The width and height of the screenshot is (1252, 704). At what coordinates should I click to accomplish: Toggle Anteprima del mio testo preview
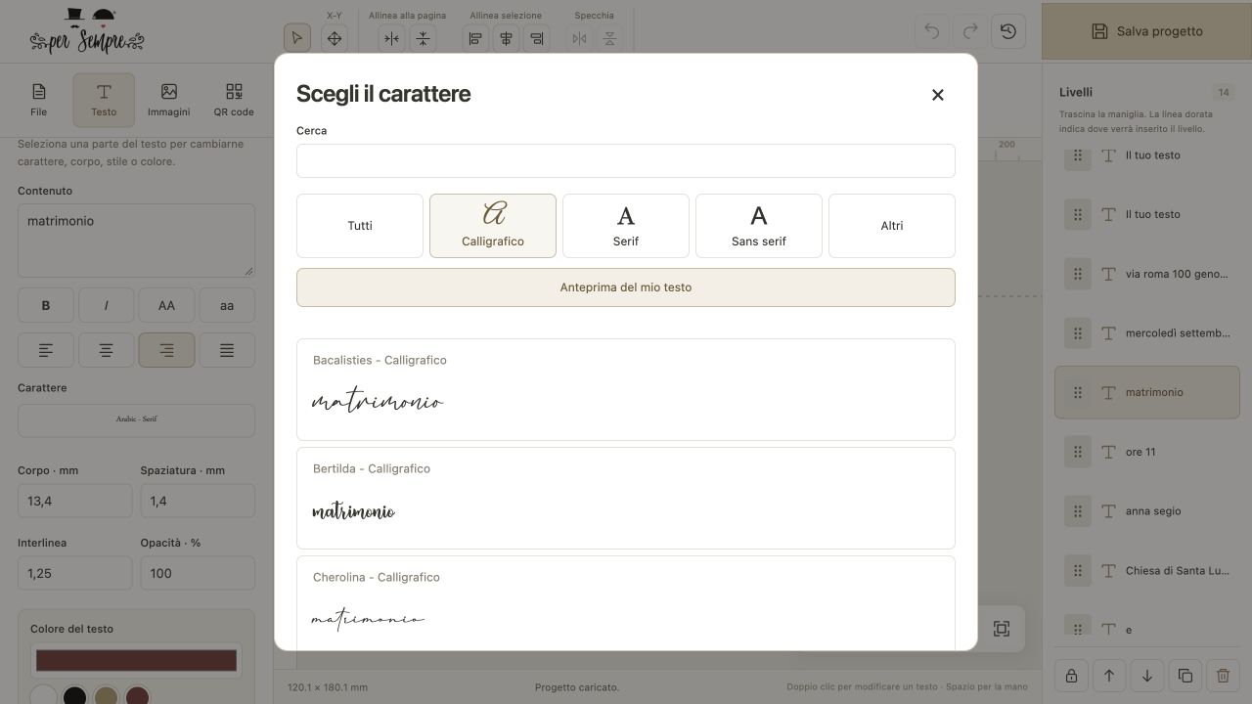point(626,287)
